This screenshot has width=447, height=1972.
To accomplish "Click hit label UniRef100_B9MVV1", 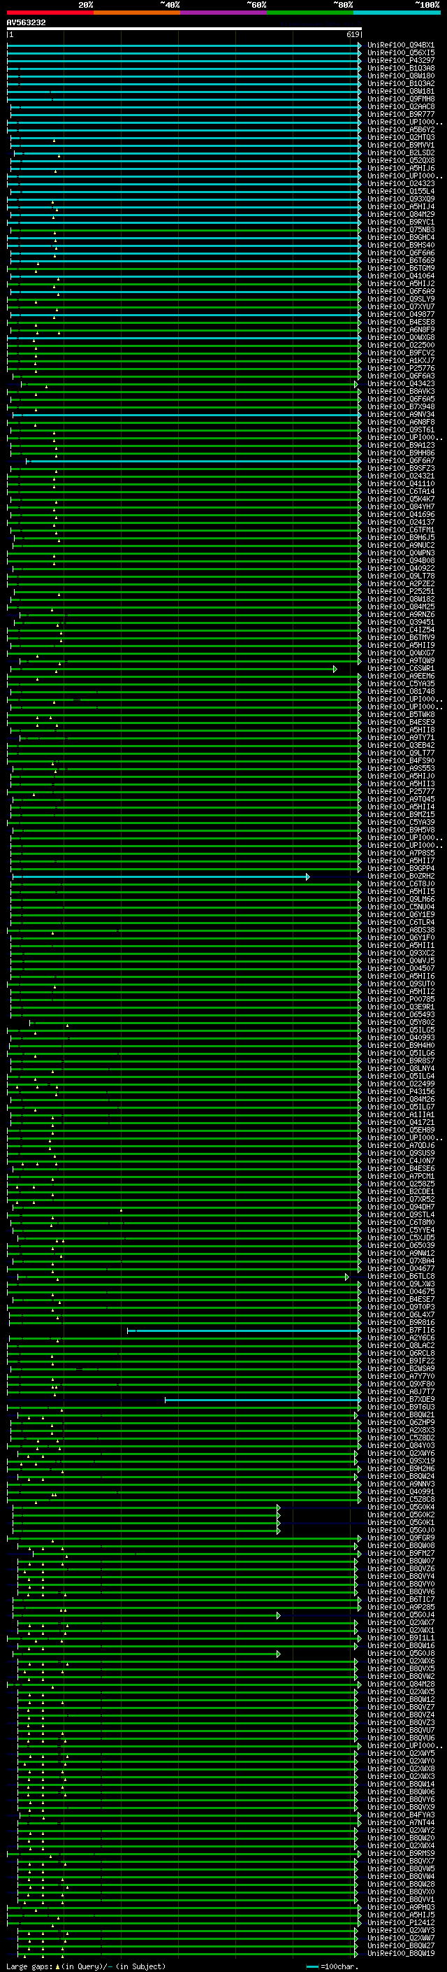I will 401,146.
